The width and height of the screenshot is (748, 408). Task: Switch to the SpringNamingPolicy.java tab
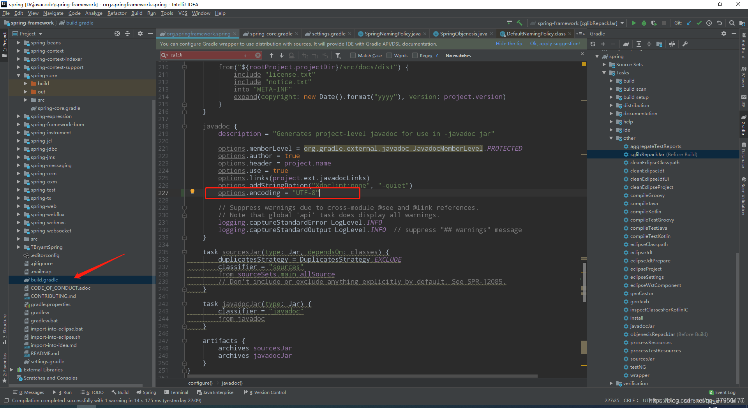(x=392, y=34)
